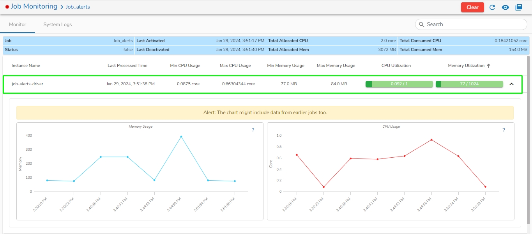Viewport: 532px width, 234px height.
Task: Sort by Memory Utilization arrow
Action: click(x=489, y=66)
